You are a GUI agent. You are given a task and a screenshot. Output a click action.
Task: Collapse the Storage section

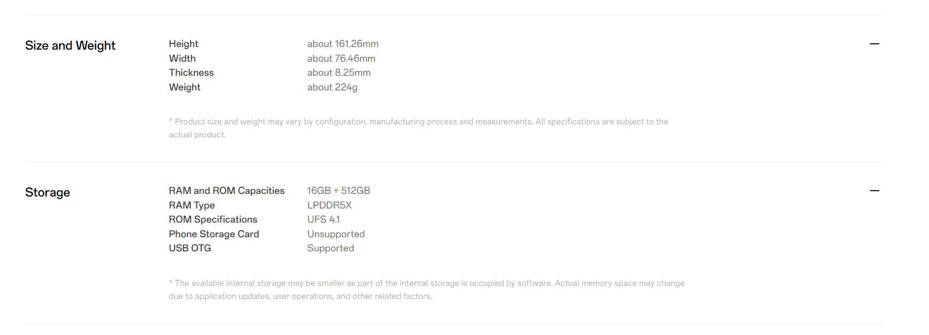[874, 191]
